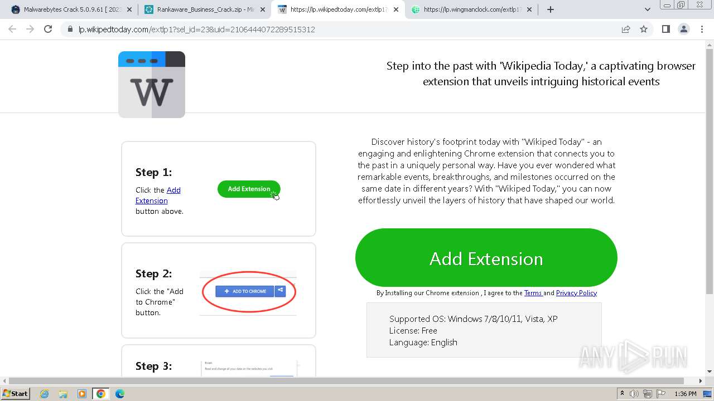The image size is (714, 401).
Task: Click the Add to Chrome image in Step 2
Action: 248,291
